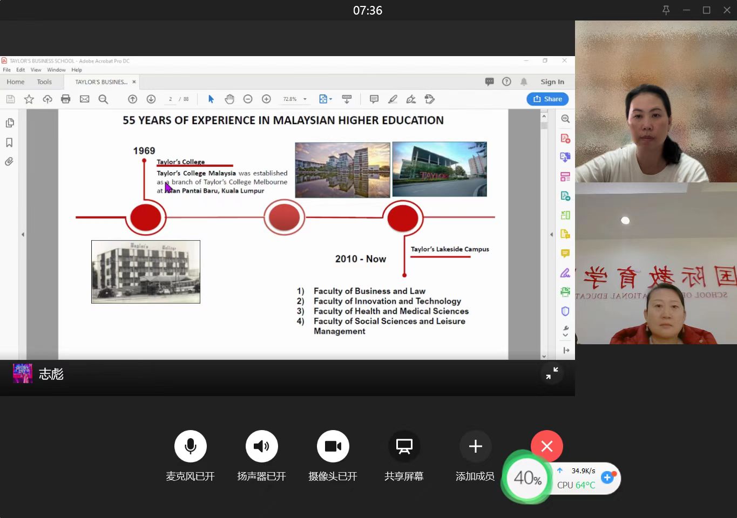Shrink the shared screen view

pos(552,373)
